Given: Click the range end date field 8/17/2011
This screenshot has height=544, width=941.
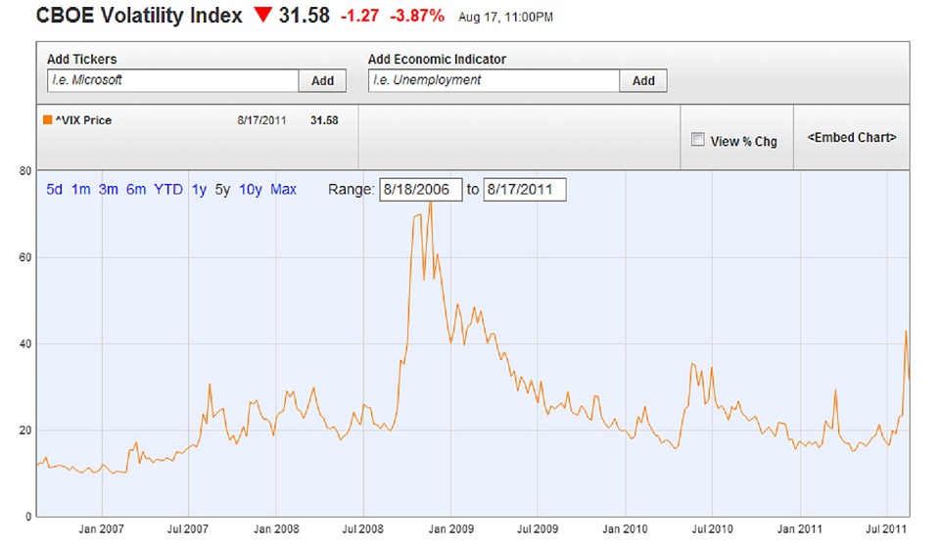Looking at the screenshot, I should (x=525, y=190).
